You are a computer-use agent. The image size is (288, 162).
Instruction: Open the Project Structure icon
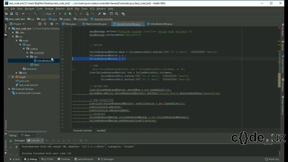105,14
